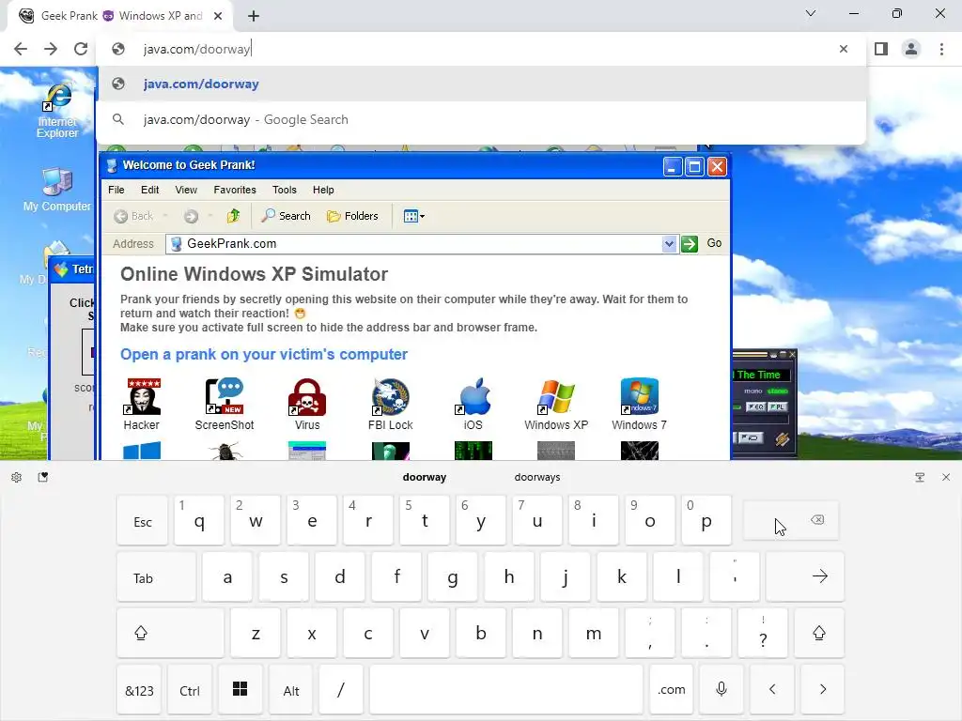Open the tab search chevron

coord(811,13)
